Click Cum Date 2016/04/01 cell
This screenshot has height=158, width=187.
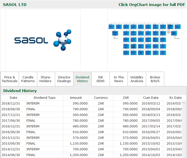pyautogui.click(x=151, y=138)
